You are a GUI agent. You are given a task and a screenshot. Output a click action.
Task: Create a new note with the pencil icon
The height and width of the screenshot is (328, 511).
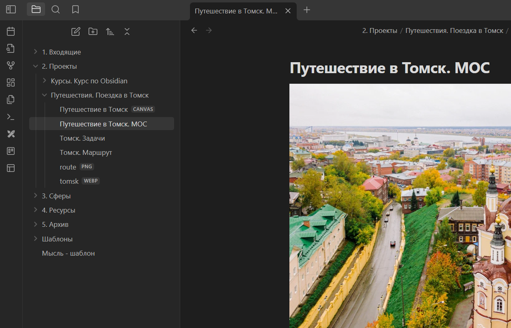(x=75, y=31)
